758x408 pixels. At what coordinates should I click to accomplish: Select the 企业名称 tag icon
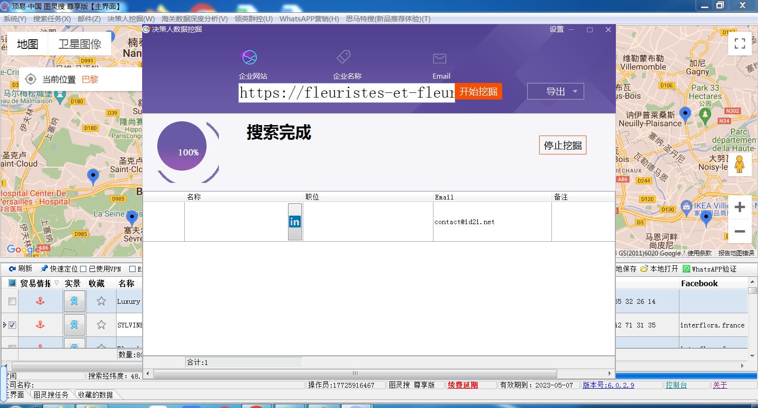343,57
